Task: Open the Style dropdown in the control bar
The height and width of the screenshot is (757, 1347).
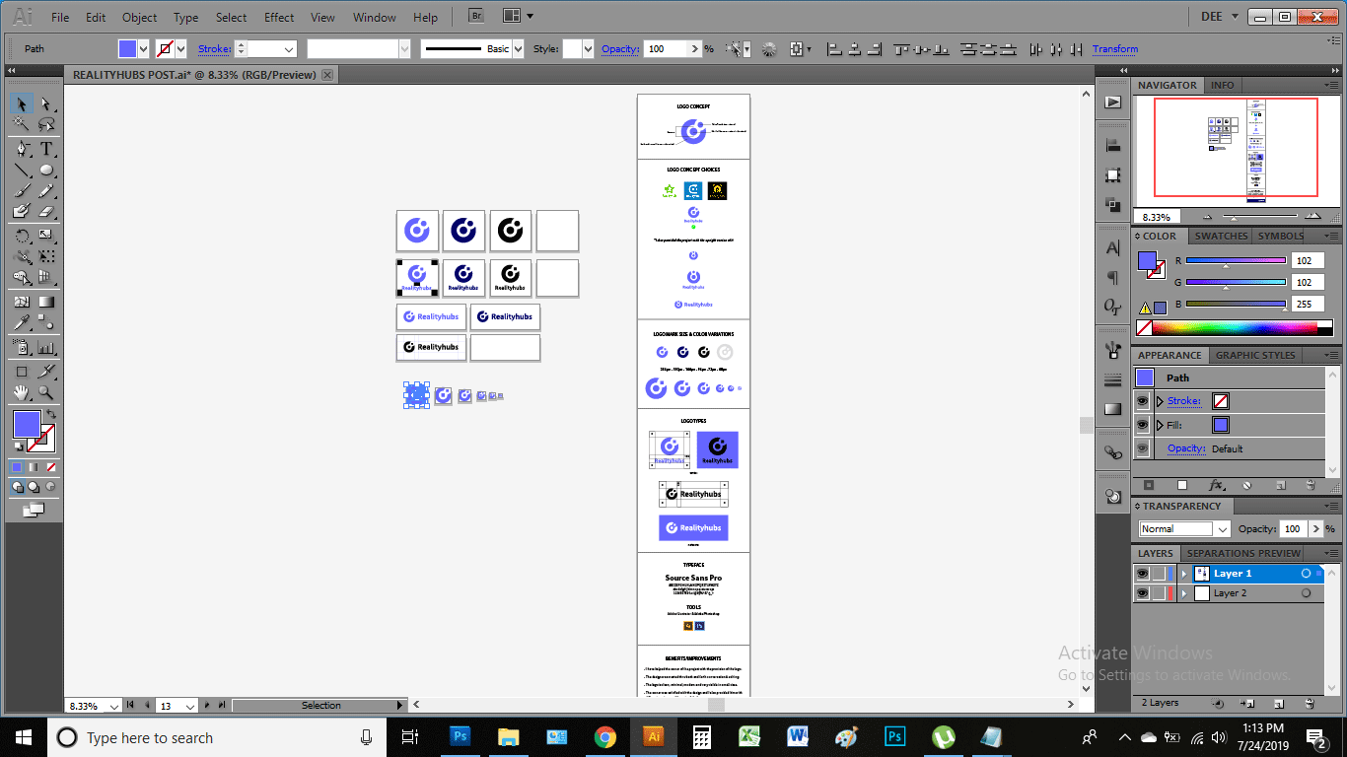Action: [588, 48]
